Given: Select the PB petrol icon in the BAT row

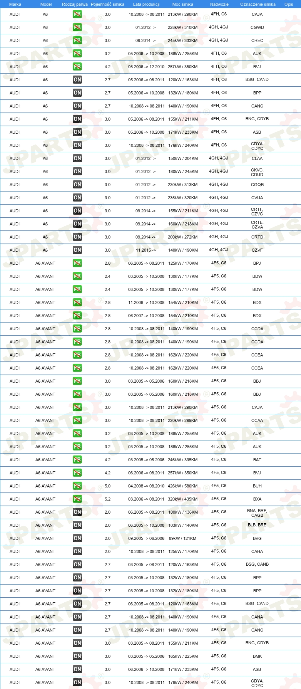Looking at the screenshot, I should click(77, 460).
